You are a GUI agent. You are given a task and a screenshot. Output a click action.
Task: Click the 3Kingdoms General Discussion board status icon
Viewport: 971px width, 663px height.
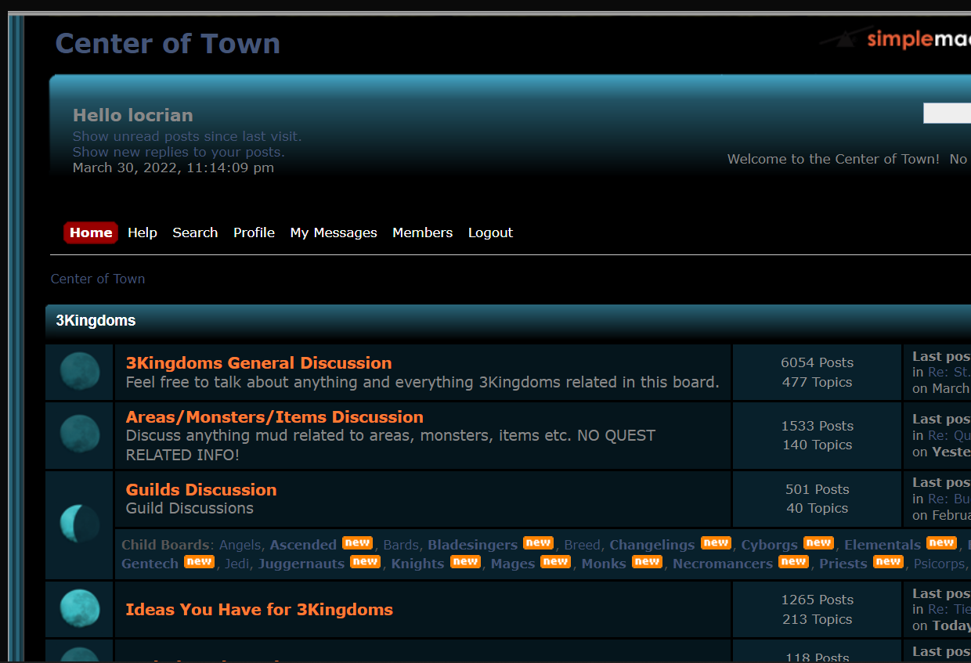tap(80, 372)
